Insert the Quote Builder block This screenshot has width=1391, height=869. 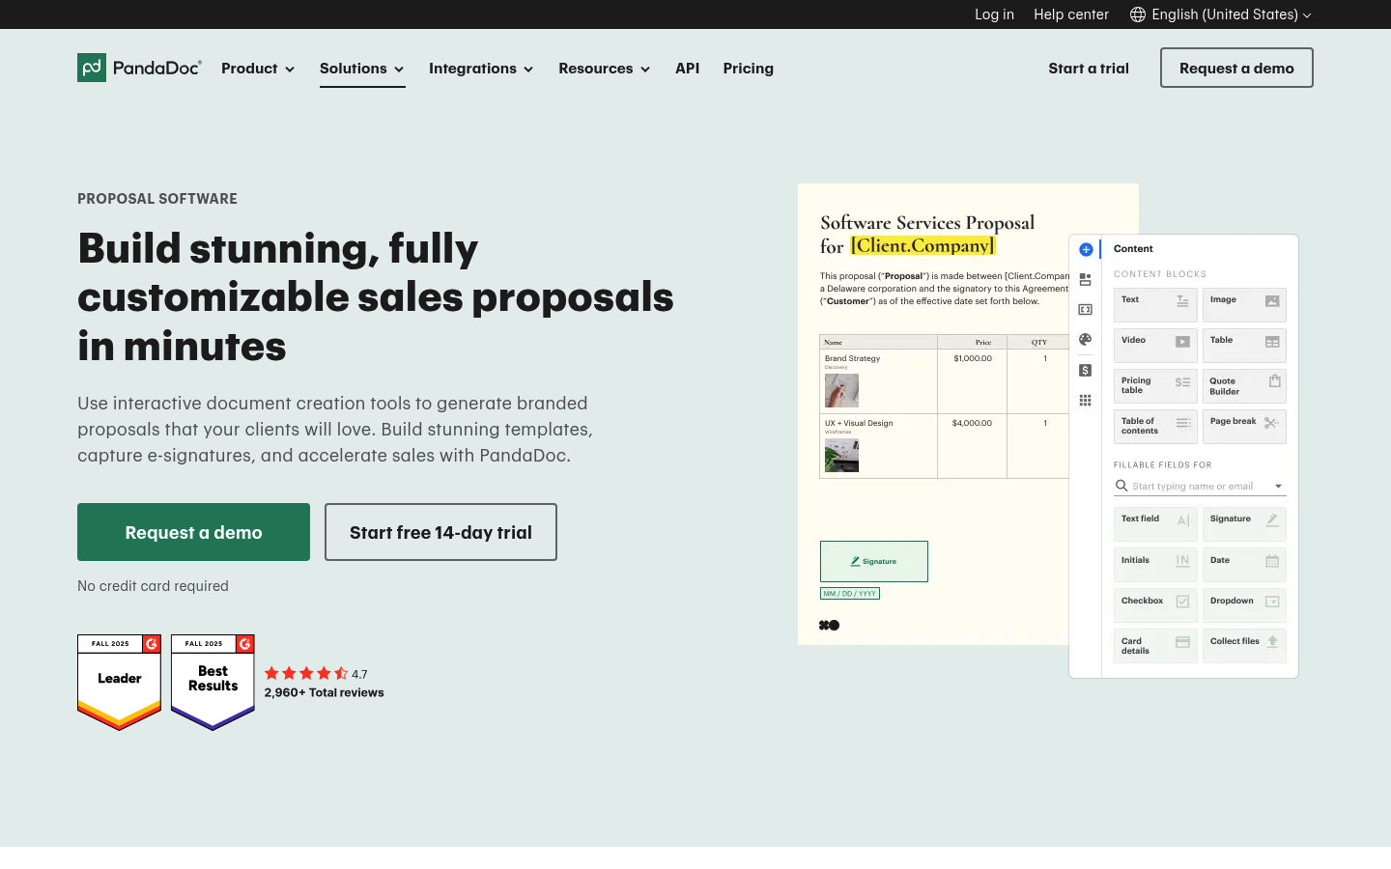pyautogui.click(x=1244, y=386)
